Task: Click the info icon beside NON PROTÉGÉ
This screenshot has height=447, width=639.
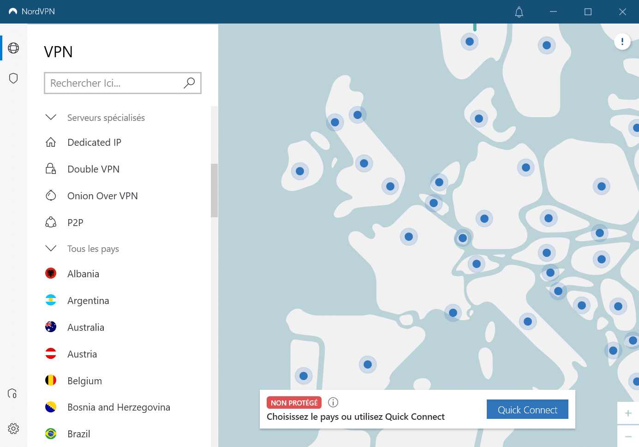Action: click(x=333, y=402)
